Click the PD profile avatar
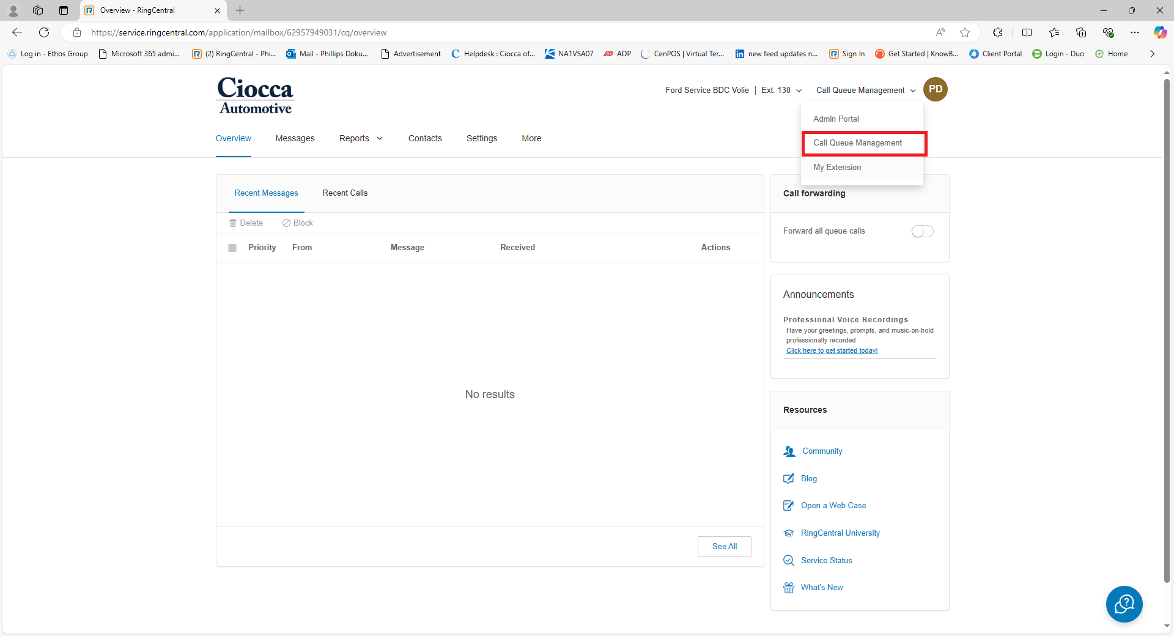The width and height of the screenshot is (1174, 636). tap(935, 89)
